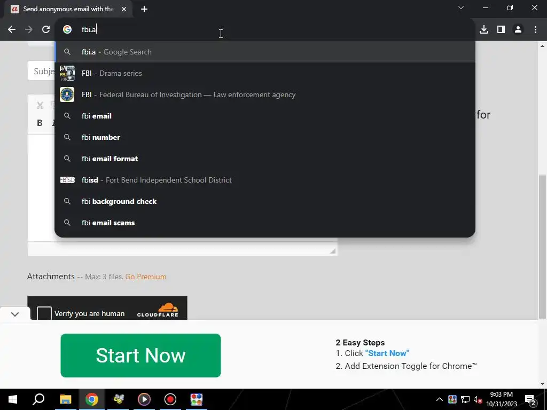Open the bee icon app in taskbar
The image size is (547, 410).
click(x=118, y=399)
